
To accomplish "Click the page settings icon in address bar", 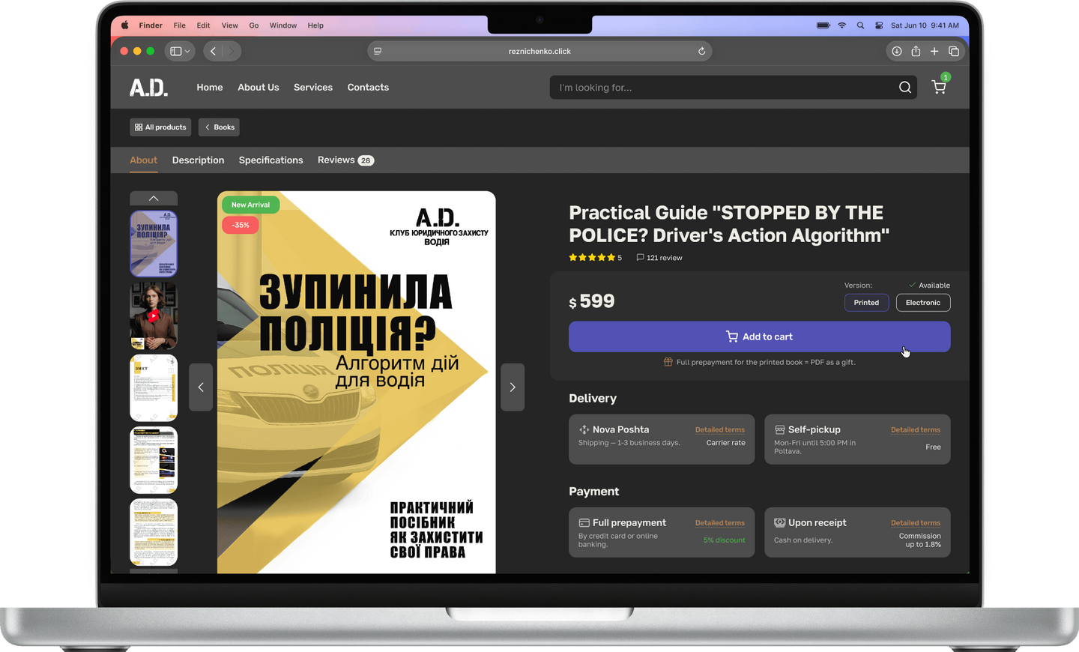I will [x=378, y=51].
